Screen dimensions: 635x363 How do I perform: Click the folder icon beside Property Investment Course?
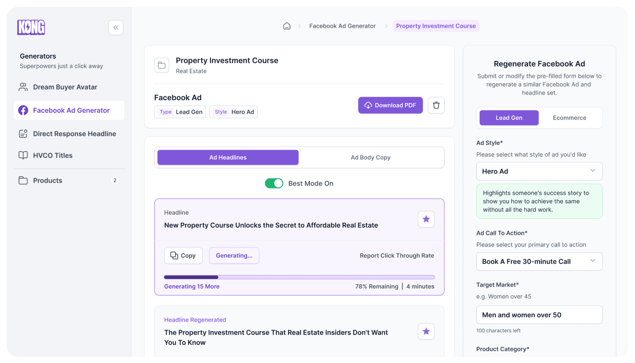pyautogui.click(x=162, y=65)
